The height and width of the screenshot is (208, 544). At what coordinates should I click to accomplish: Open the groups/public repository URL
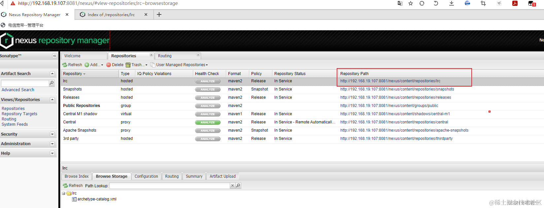389,106
